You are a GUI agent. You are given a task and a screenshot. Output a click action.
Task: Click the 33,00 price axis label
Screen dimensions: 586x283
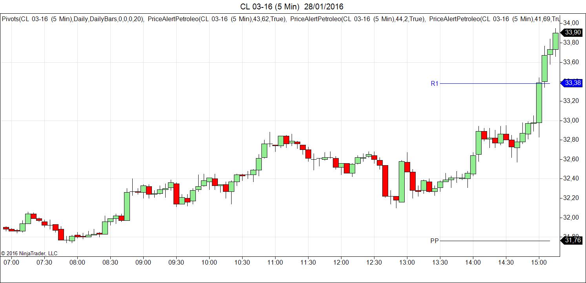571,120
